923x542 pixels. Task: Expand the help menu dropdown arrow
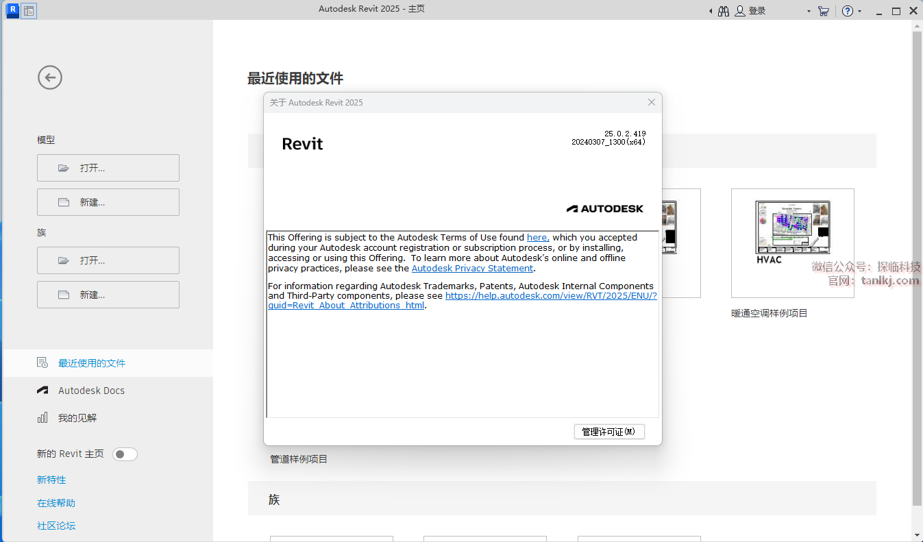[860, 12]
